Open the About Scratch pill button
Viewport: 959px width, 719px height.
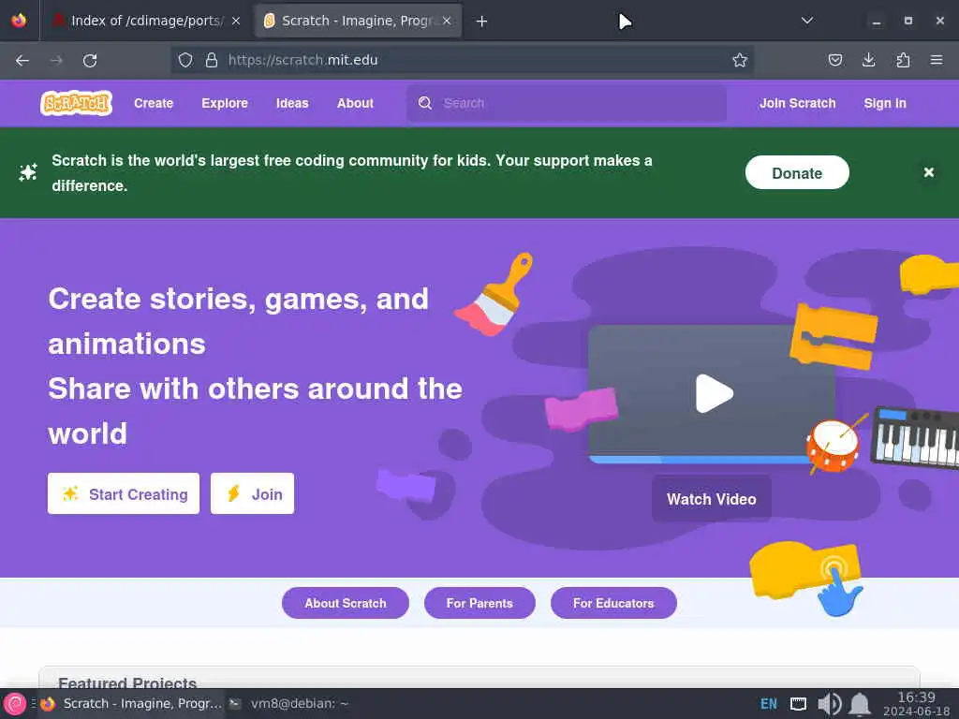[346, 603]
